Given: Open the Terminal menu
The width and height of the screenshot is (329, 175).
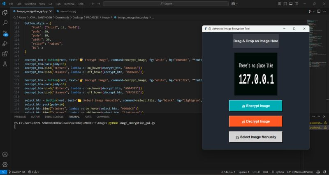Looking at the screenshot, I should tap(69, 4).
